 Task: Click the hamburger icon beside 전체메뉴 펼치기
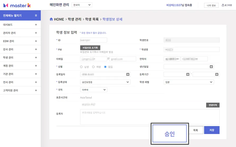pyautogui.click(x=36, y=16)
